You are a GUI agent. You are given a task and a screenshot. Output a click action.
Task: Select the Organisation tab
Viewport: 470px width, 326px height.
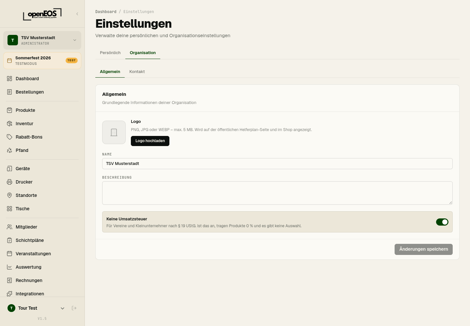pyautogui.click(x=143, y=53)
